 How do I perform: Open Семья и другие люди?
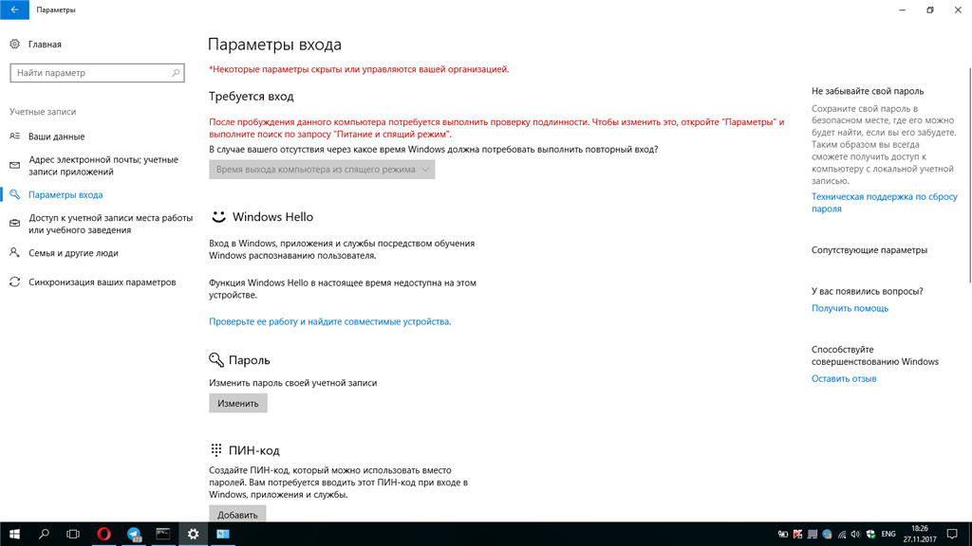tap(73, 252)
